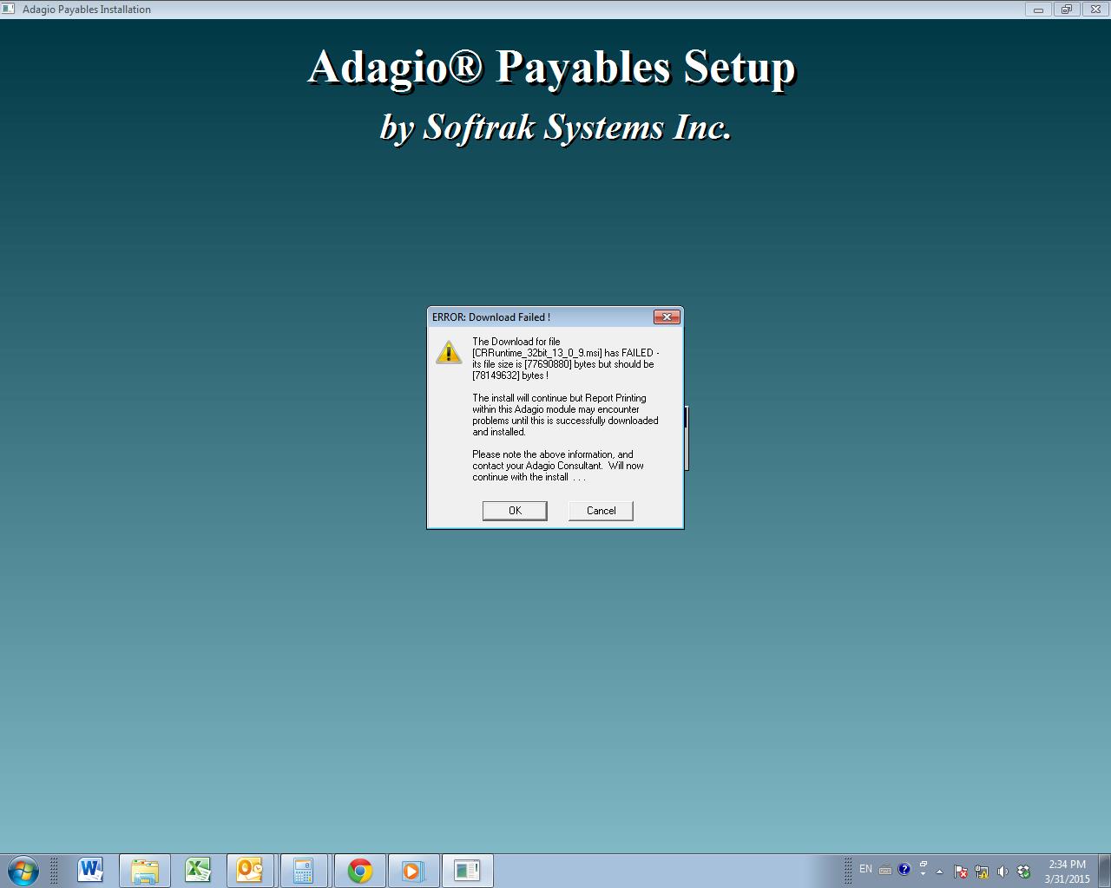Screen dimensions: 1111x888
Task: Open the Calculator taskbar icon
Action: [303, 870]
